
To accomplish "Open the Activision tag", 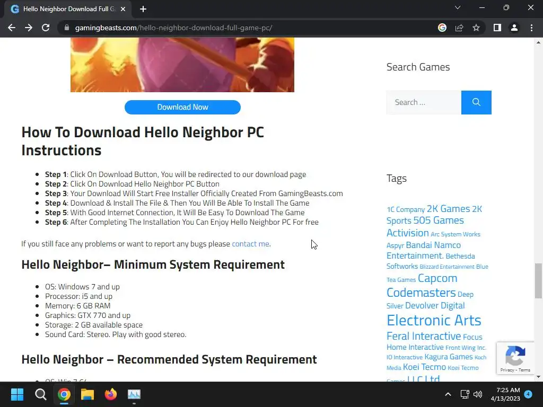I will coord(408,233).
